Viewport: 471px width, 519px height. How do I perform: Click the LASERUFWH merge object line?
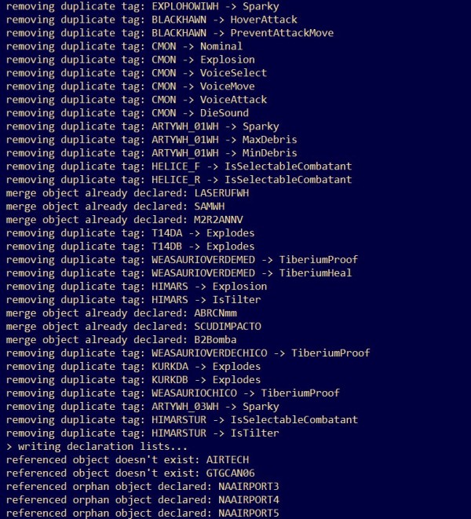127,193
